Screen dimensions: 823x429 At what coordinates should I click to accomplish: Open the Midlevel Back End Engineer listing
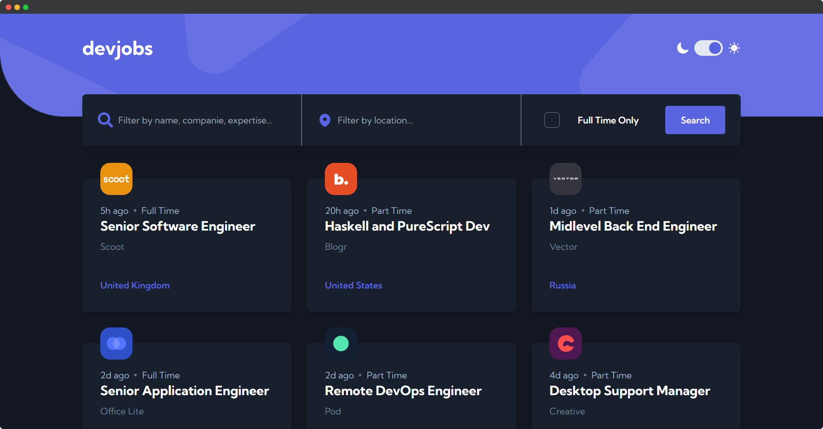click(x=633, y=226)
